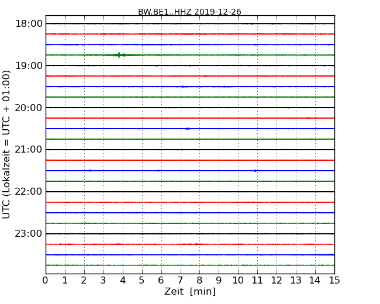Select the 18:00 label on the time axis
This screenshot has height=304, width=380.
[29, 24]
